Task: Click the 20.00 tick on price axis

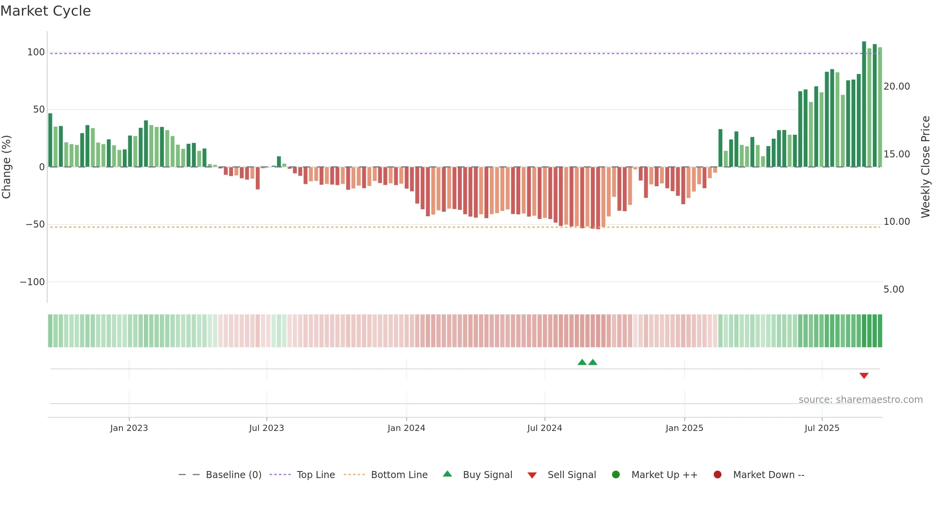Action: coord(897,86)
